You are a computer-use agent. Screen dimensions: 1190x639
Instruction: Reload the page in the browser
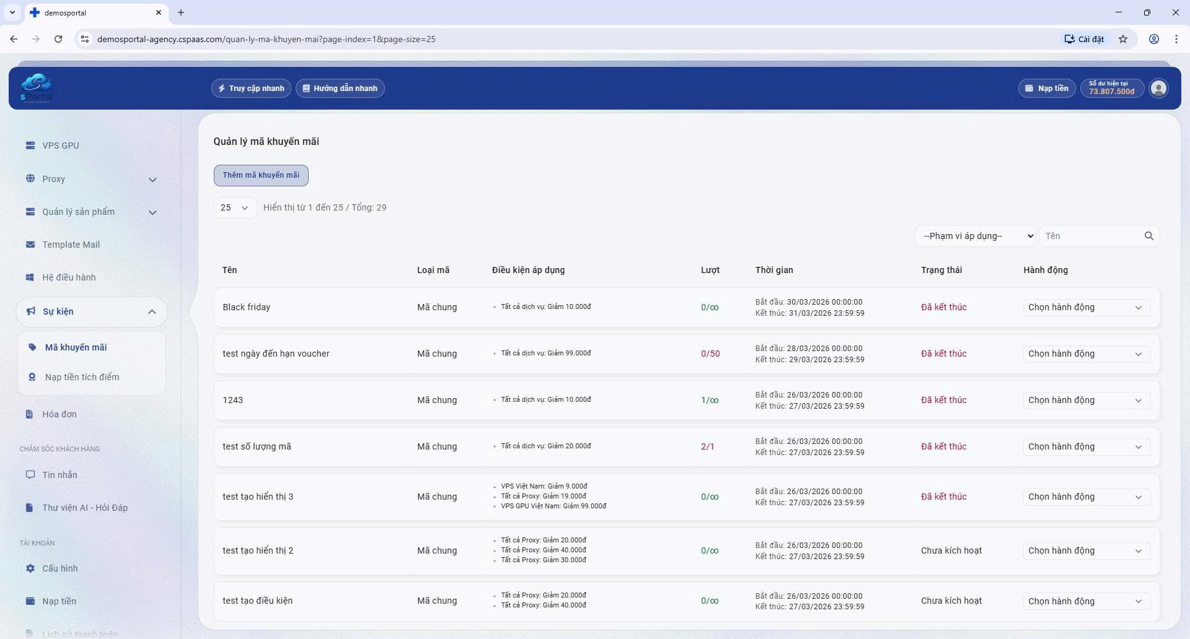click(58, 39)
